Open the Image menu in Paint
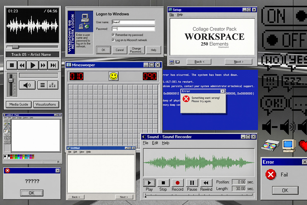Viewport: 307px width, 205px height. [x=19, y=118]
